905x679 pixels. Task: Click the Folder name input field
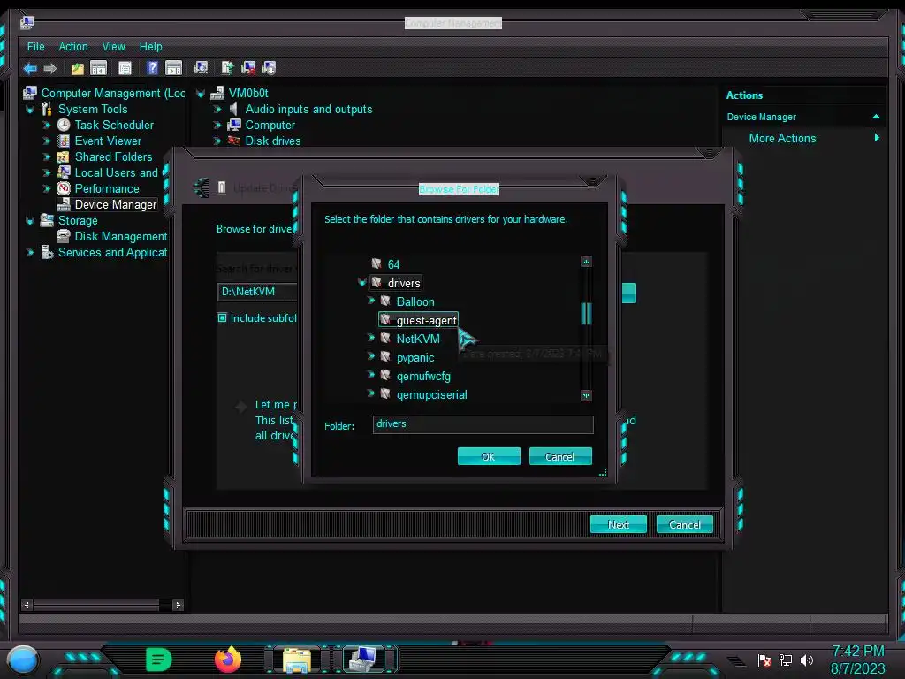483,424
